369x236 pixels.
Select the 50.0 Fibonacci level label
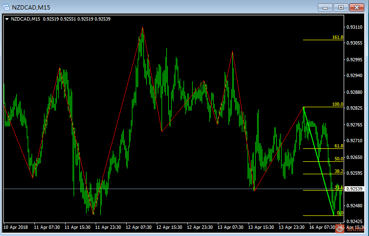click(x=338, y=158)
